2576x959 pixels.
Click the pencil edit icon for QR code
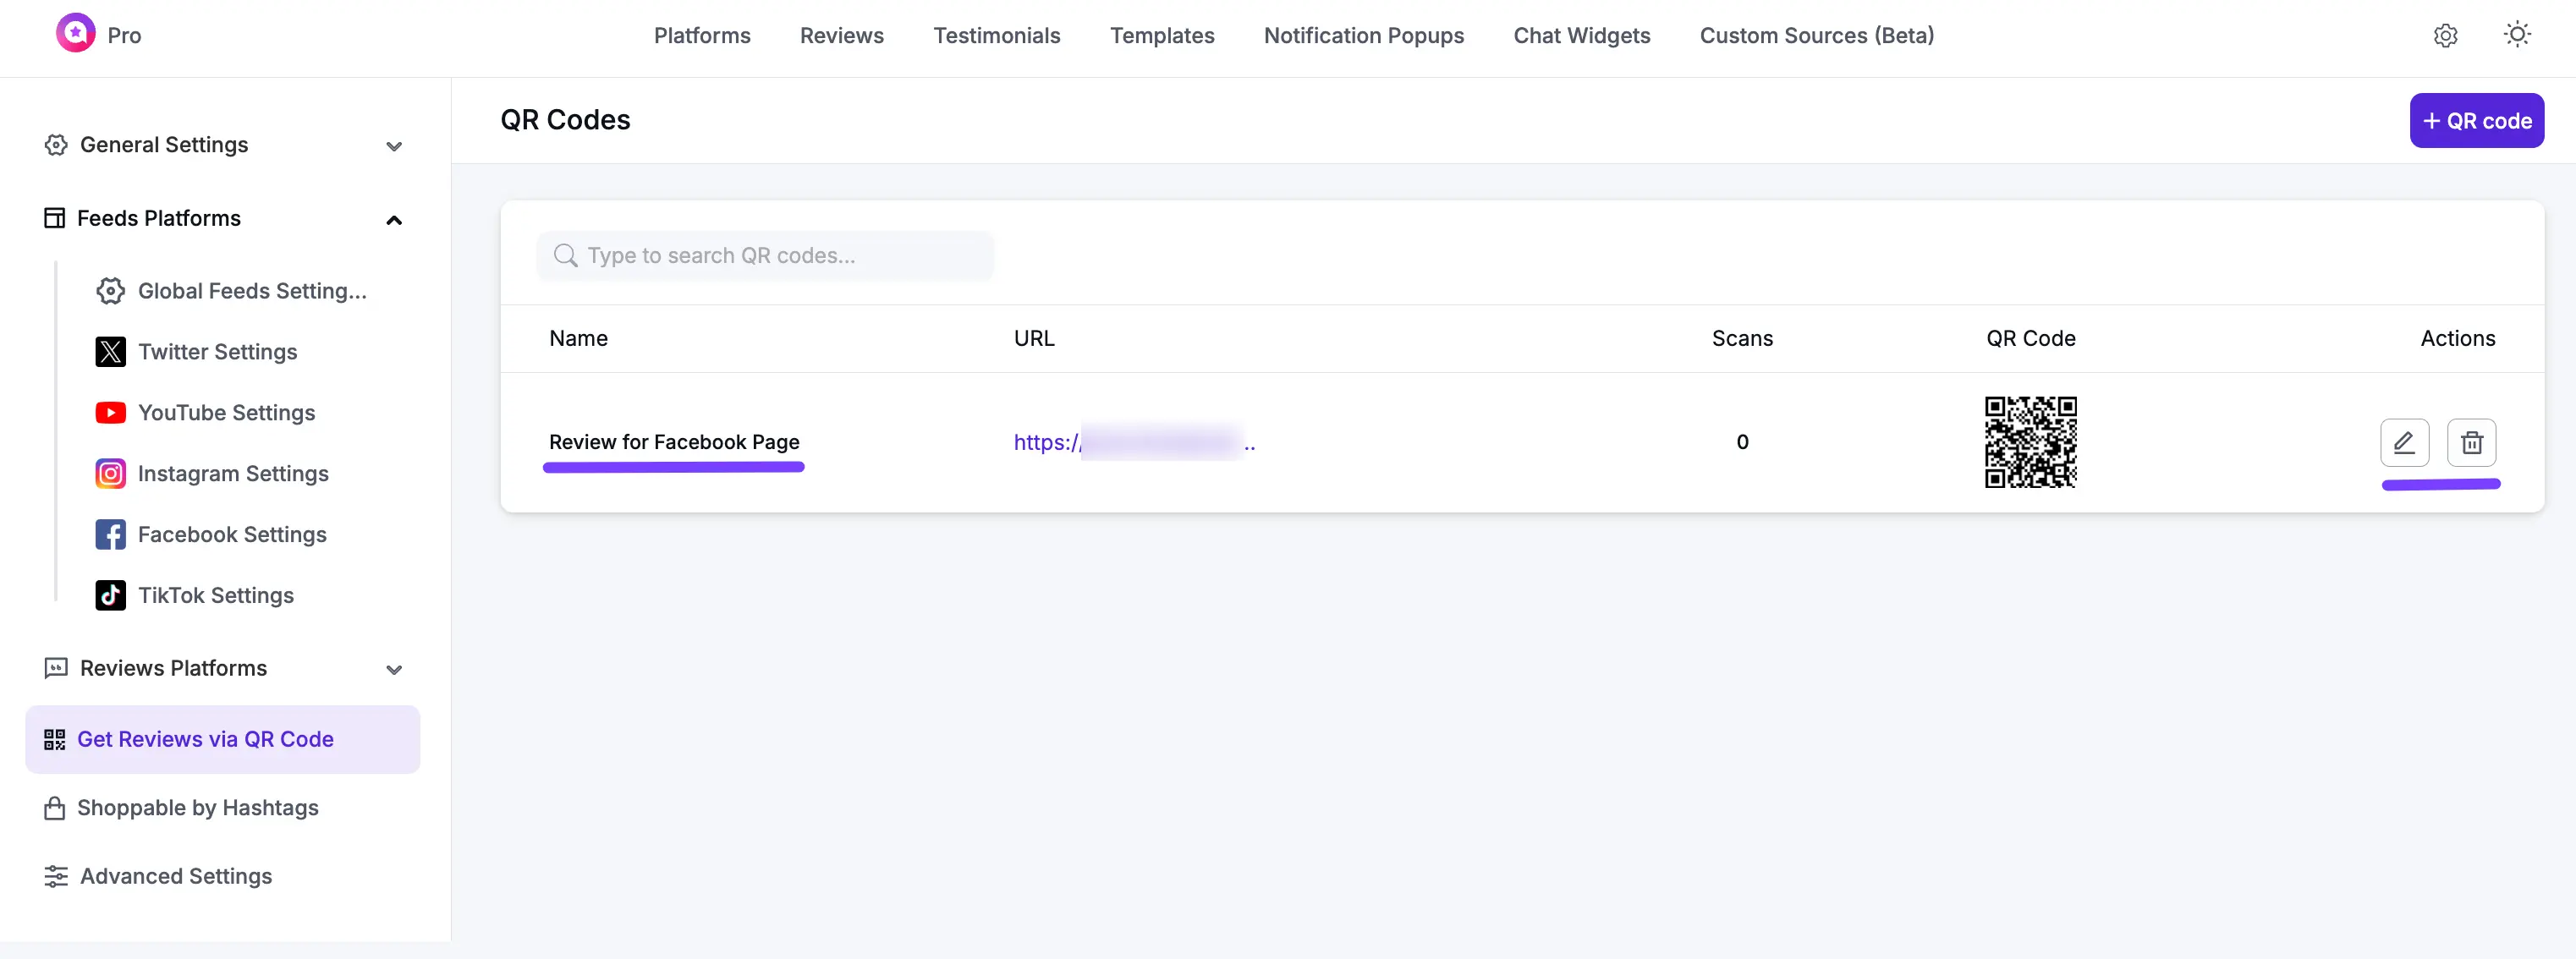(x=2403, y=442)
